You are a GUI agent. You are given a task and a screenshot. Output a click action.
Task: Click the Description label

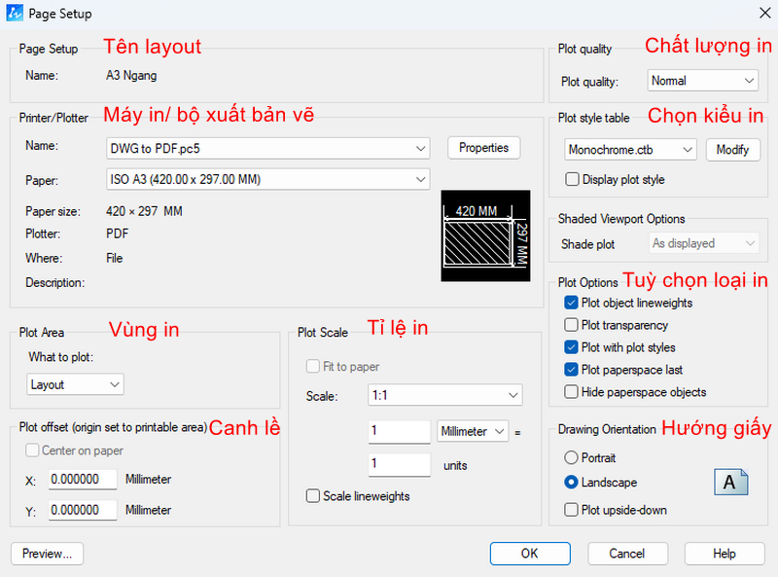[55, 282]
